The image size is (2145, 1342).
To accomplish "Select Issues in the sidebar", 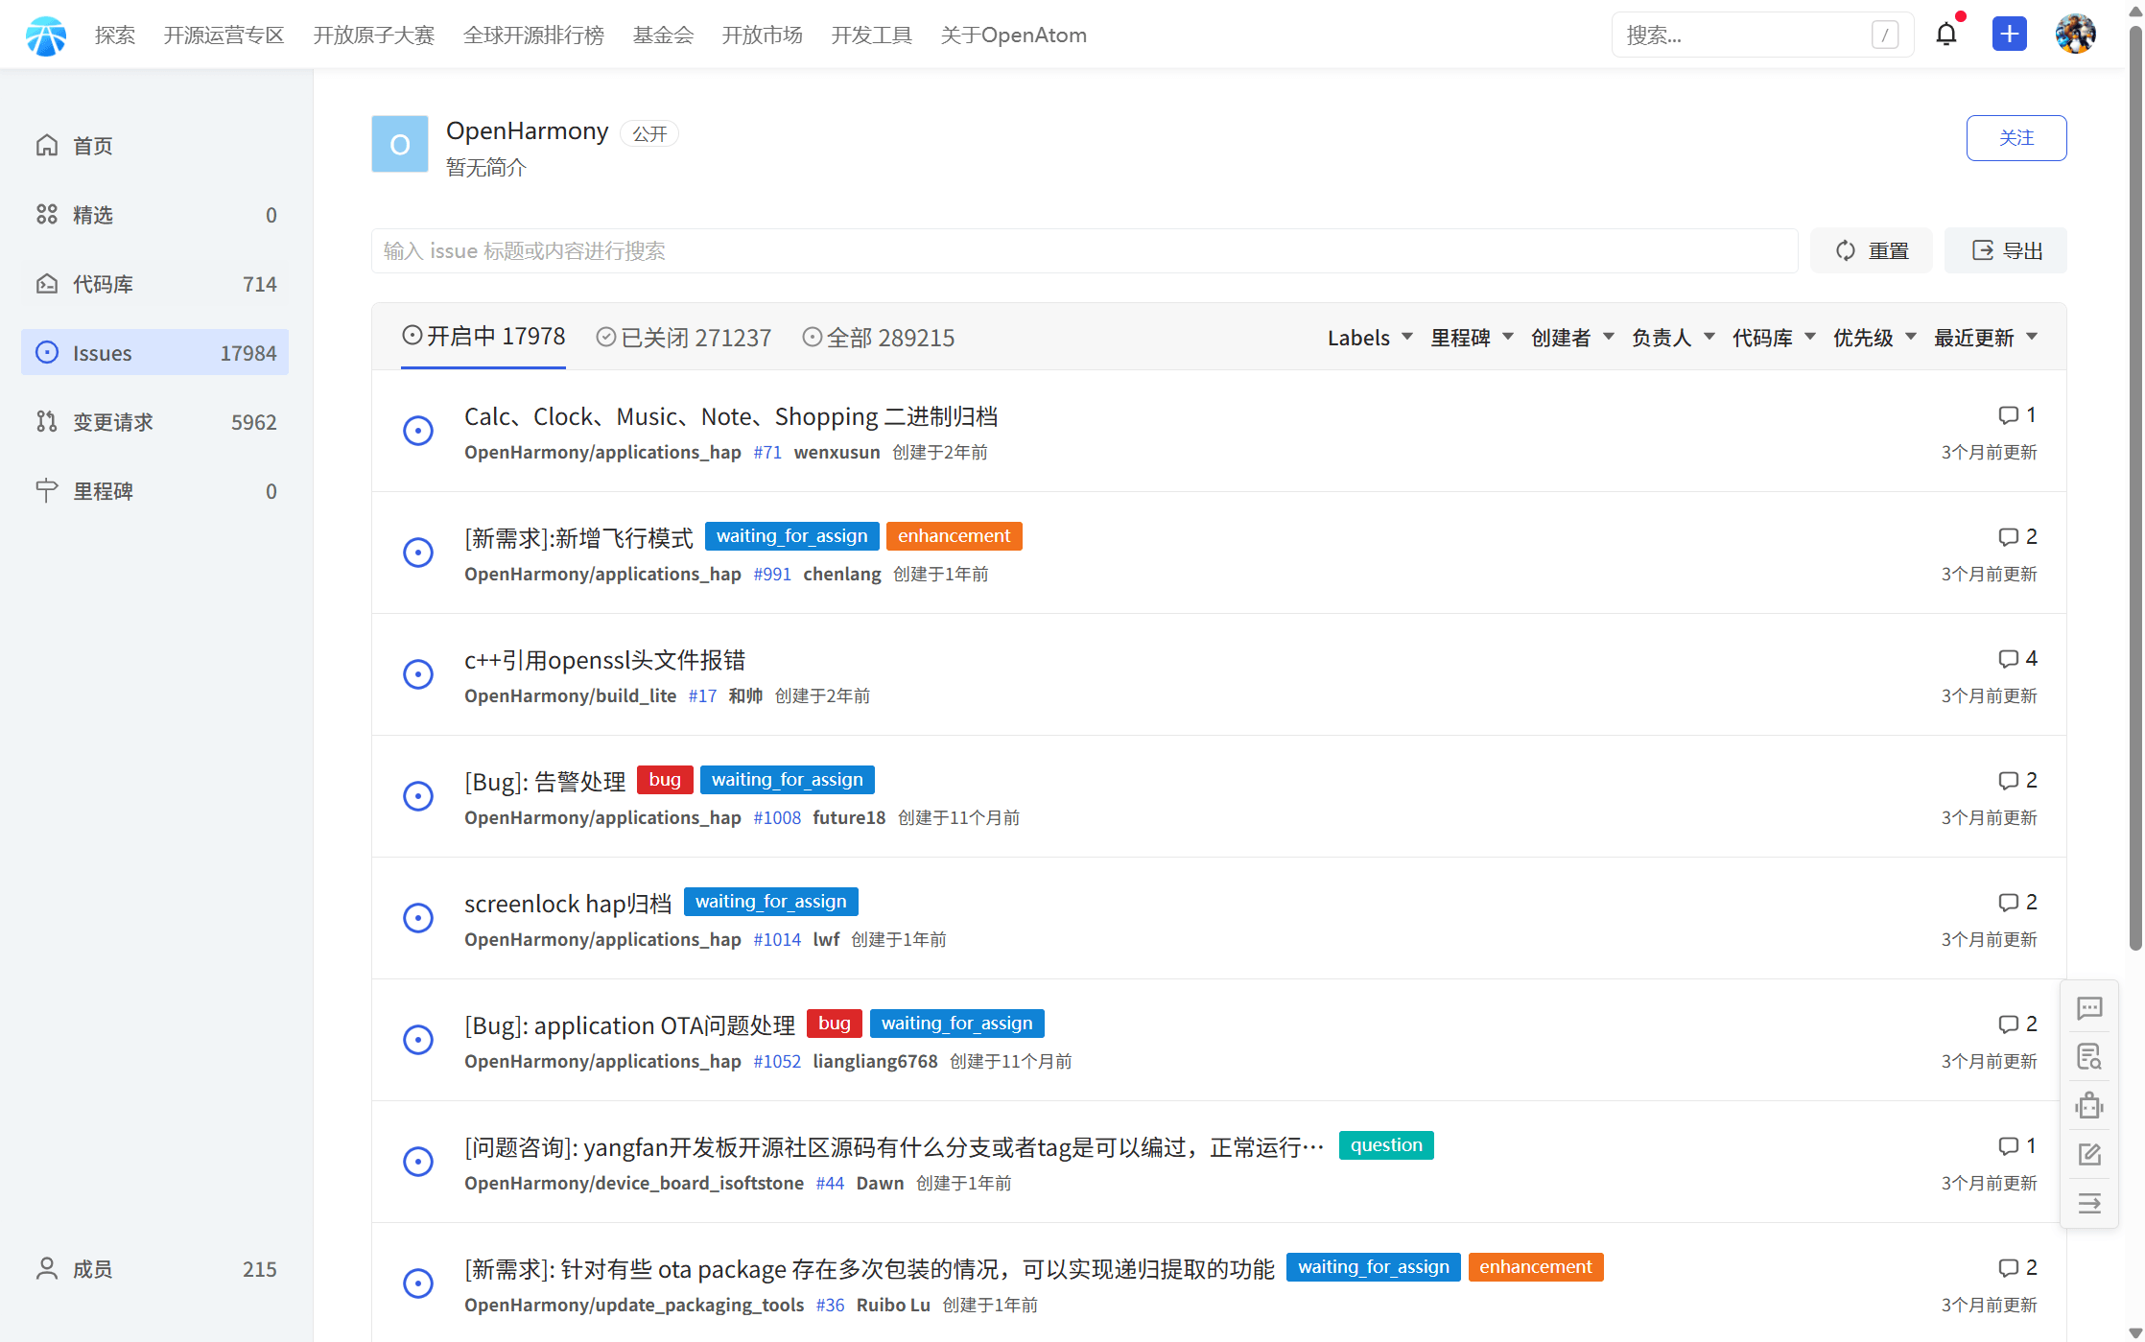I will (x=154, y=353).
